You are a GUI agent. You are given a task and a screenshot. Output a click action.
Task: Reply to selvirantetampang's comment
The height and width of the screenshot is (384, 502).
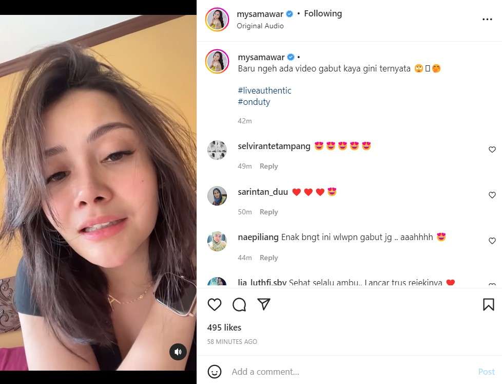pos(268,166)
